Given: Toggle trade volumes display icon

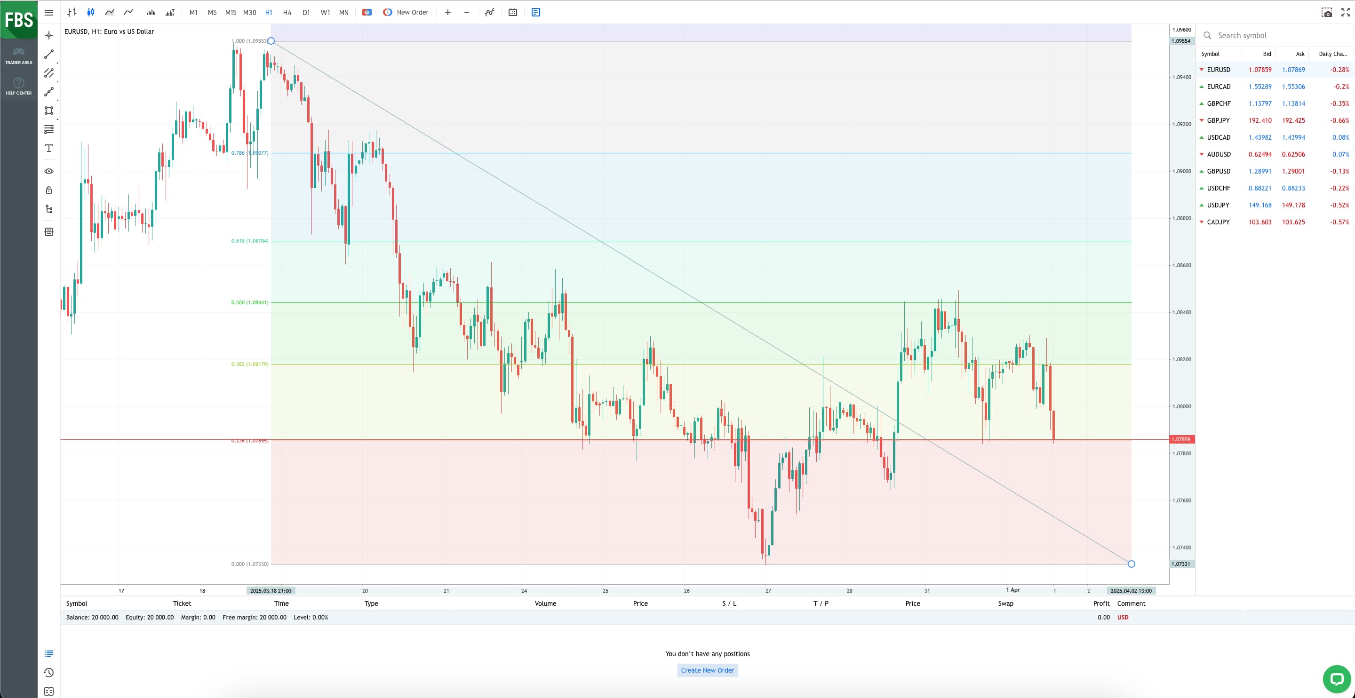Looking at the screenshot, I should 170,12.
